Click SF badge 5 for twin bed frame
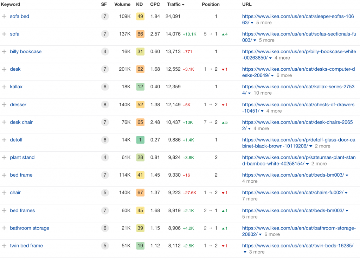The image size is (360, 259). 105,246
